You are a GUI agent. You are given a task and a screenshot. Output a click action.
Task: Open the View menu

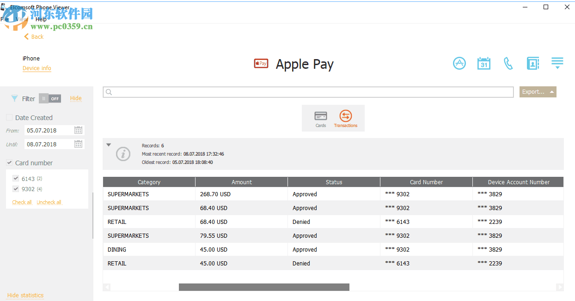click(x=22, y=19)
